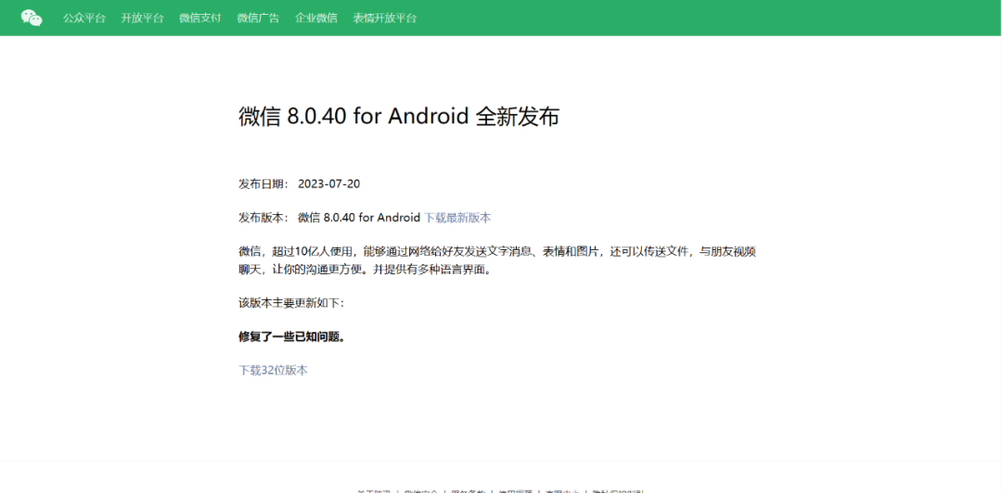Click the 发布日期 label
Image resolution: width=1002 pixels, height=493 pixels.
pos(263,183)
